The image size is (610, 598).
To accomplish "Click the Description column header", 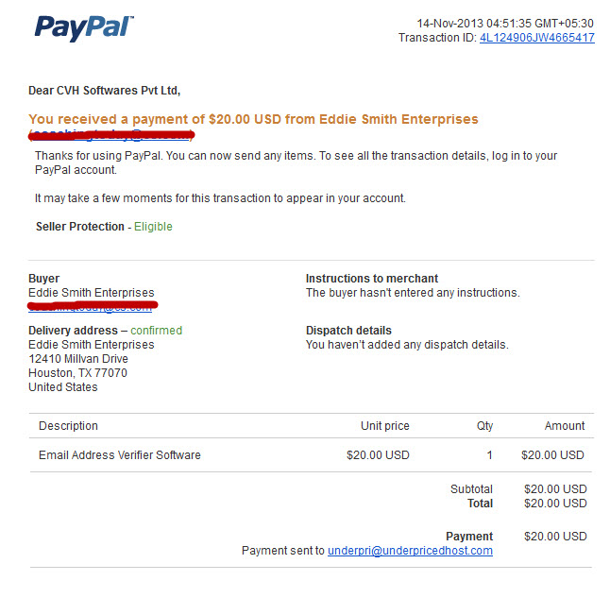I will point(69,426).
